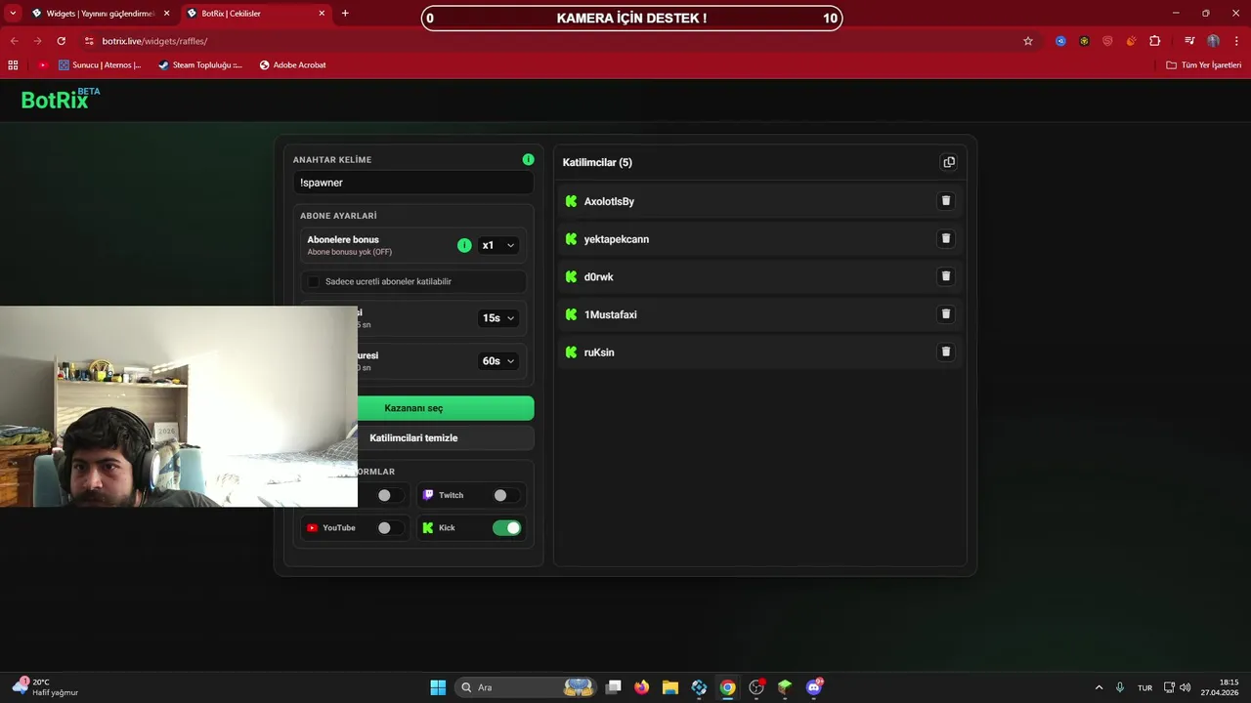Copy the Katilimcilar participant list
The width and height of the screenshot is (1251, 703).
click(948, 162)
